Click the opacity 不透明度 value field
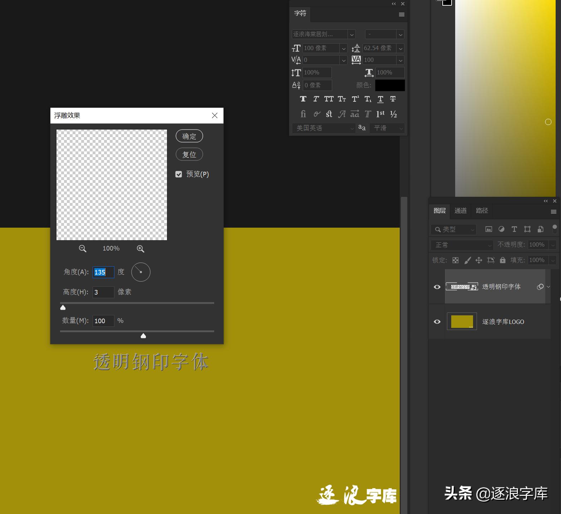This screenshot has height=514, width=561. click(538, 245)
